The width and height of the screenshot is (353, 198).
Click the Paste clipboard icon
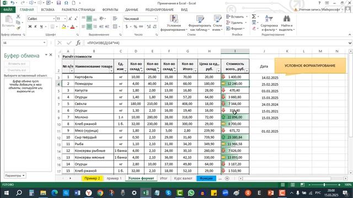click(x=9, y=19)
